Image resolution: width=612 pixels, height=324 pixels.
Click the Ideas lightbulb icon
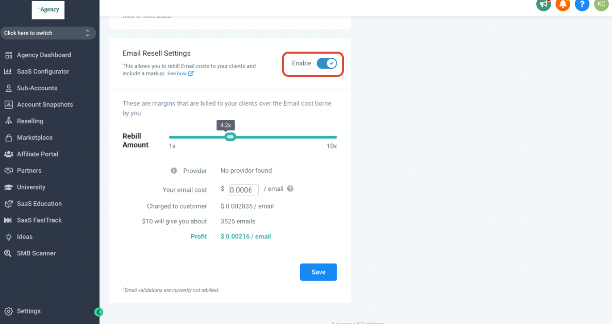coord(8,237)
